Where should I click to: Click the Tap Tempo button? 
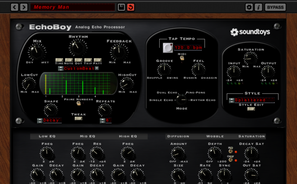point(168,47)
